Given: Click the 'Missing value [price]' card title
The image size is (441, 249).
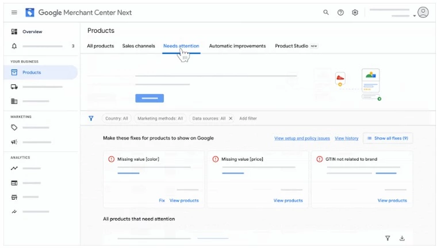Looking at the screenshot, I should [x=242, y=159].
